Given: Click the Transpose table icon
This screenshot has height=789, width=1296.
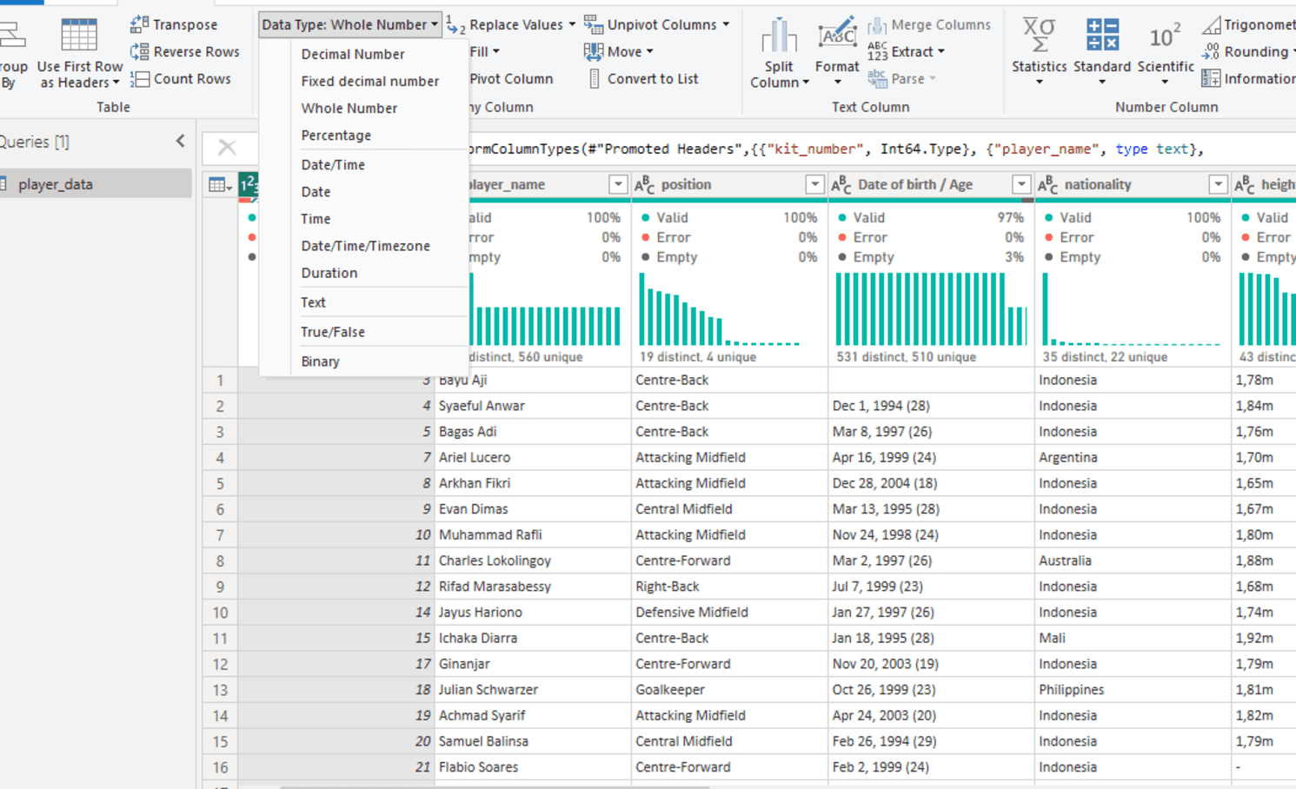Looking at the screenshot, I should click(x=139, y=24).
